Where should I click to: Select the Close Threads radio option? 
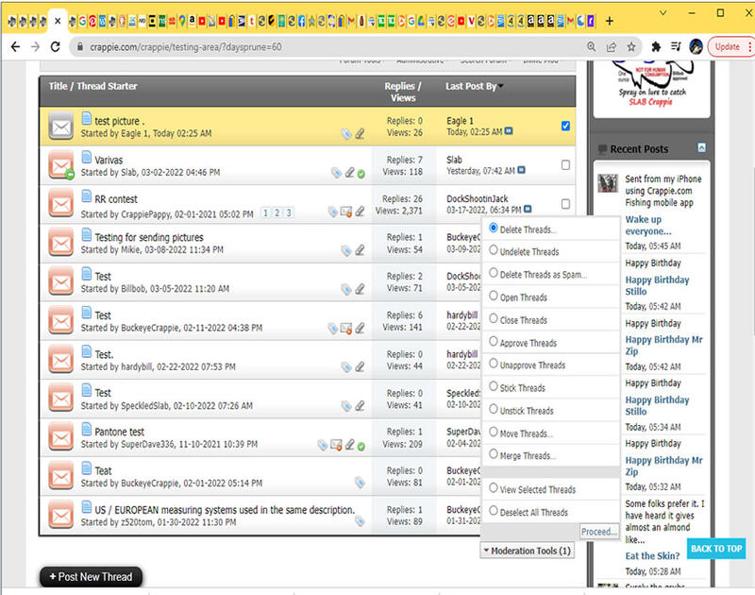pos(494,318)
